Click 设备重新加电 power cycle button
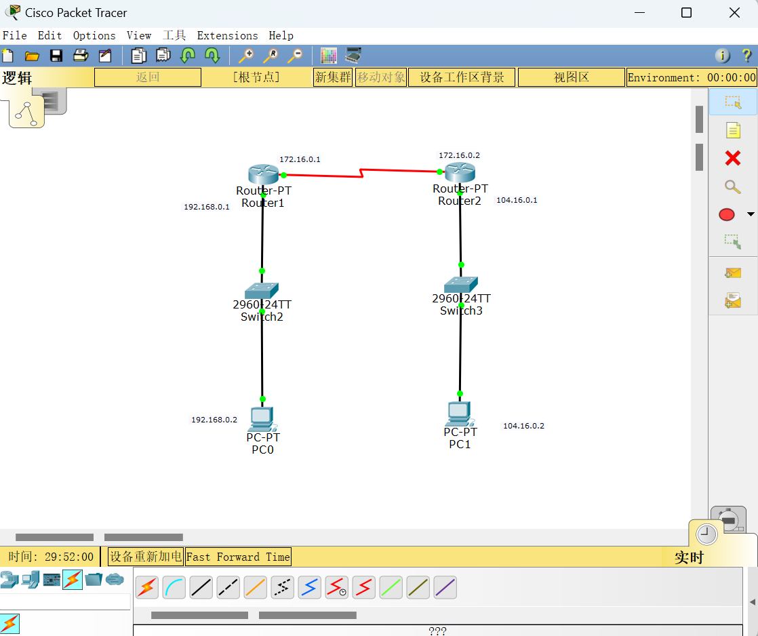Image resolution: width=758 pixels, height=636 pixels. click(x=146, y=557)
